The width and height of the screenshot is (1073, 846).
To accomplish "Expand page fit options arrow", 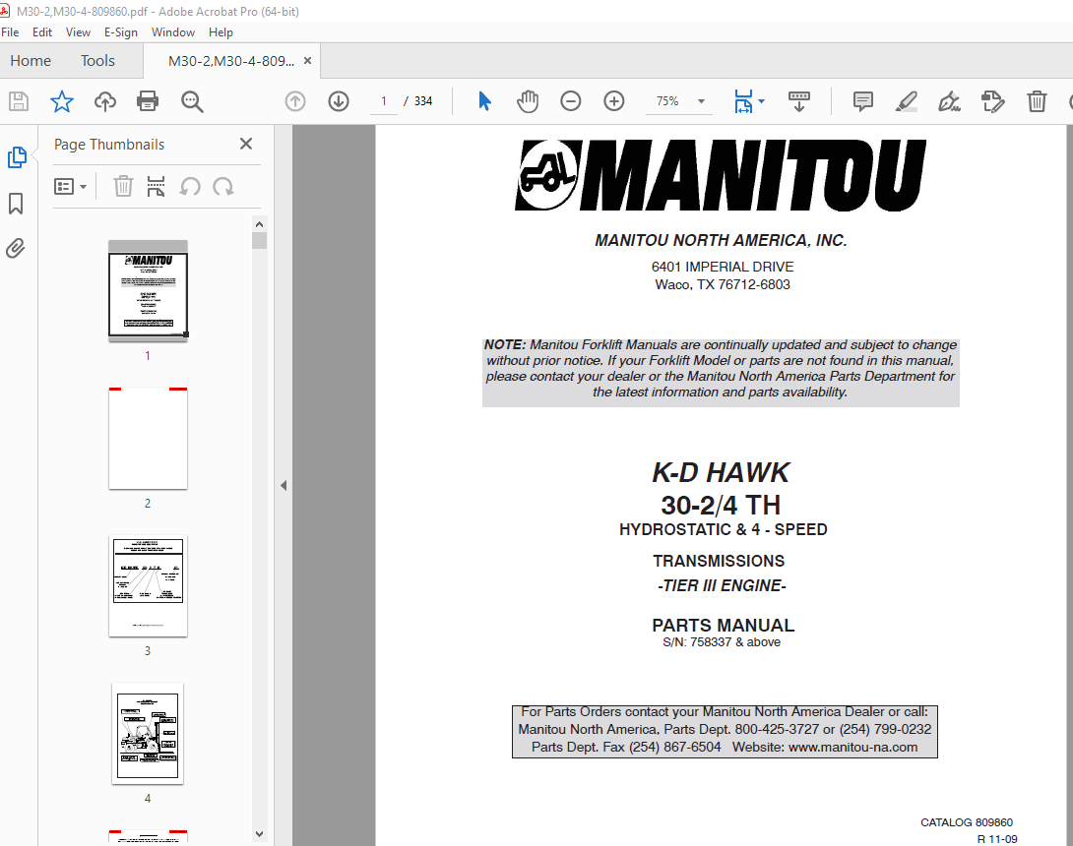I will [762, 102].
